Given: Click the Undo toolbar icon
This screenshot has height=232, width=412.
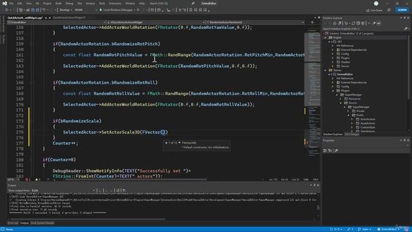Looking at the screenshot, I should pyautogui.click(x=44, y=10).
